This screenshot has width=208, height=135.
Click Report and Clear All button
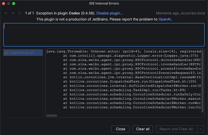[x=176, y=129]
